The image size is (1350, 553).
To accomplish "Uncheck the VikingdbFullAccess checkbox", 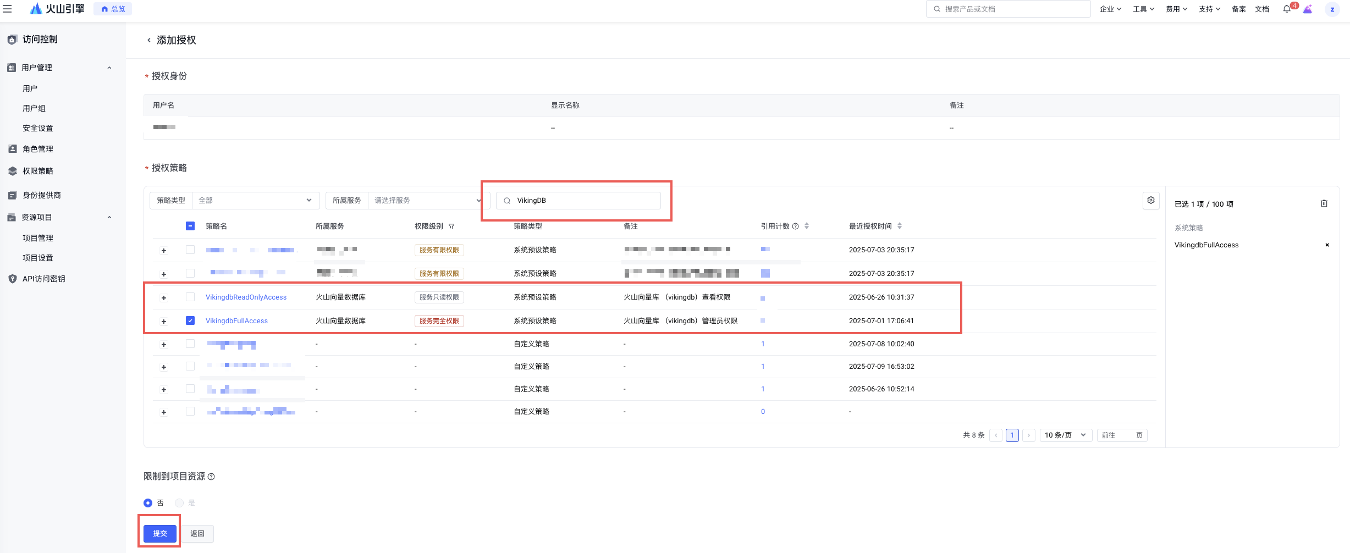I will [x=190, y=320].
